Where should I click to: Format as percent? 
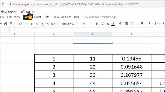click(37, 24)
